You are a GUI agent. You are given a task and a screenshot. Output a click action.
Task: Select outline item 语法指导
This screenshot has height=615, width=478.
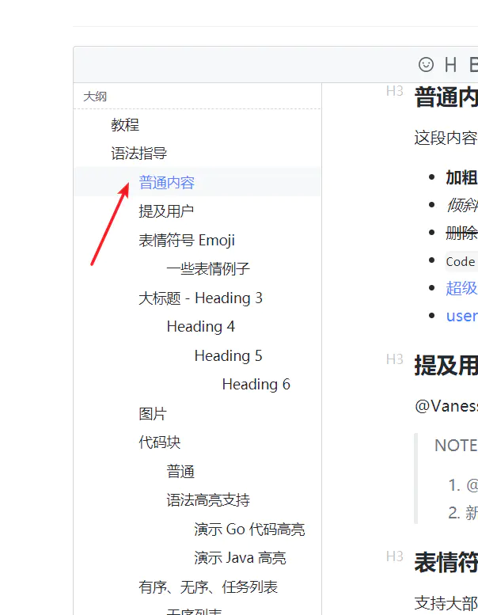[x=138, y=154]
